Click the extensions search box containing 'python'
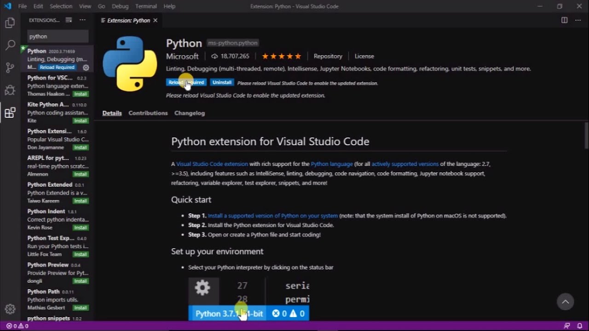589x331 pixels. 58,36
